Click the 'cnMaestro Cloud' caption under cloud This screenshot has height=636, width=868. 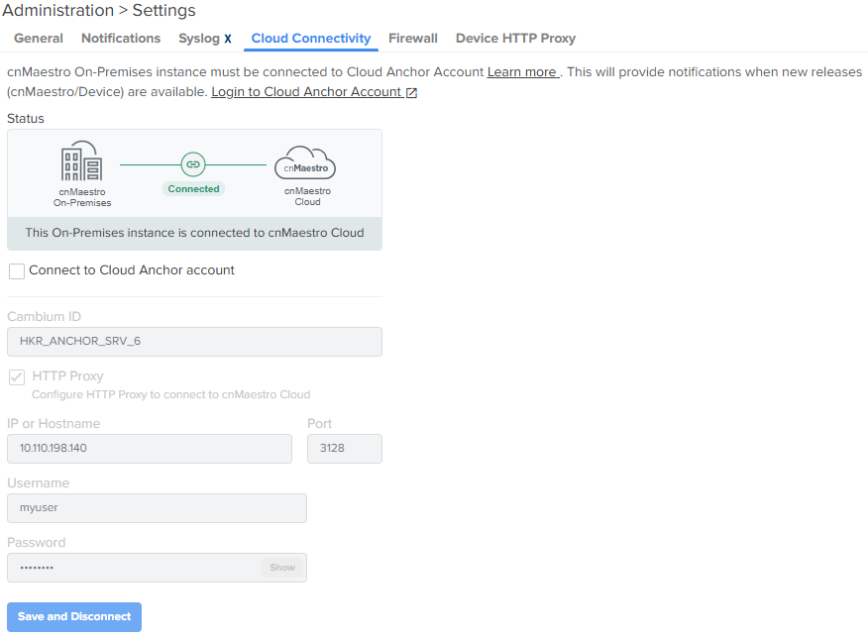pyautogui.click(x=307, y=196)
